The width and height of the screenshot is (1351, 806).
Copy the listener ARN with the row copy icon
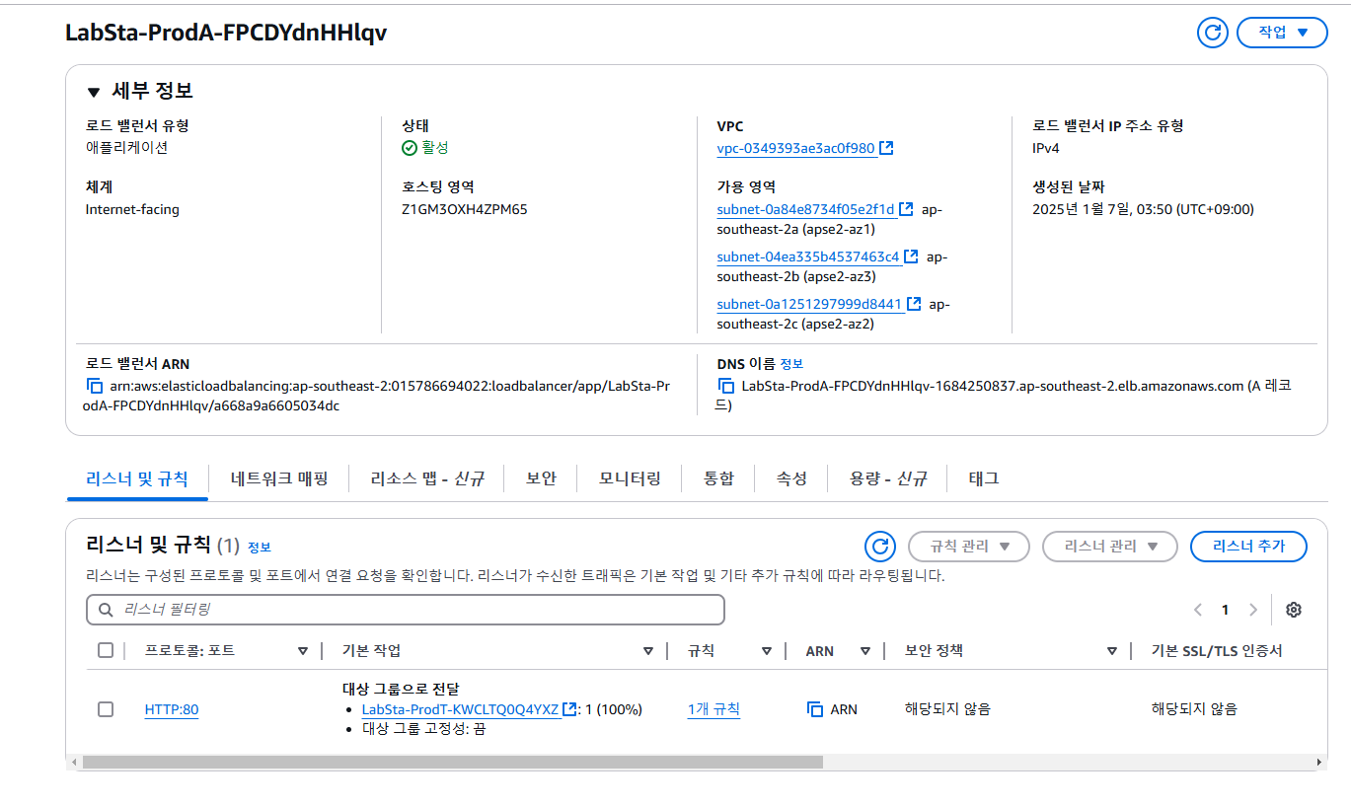pyautogui.click(x=815, y=709)
